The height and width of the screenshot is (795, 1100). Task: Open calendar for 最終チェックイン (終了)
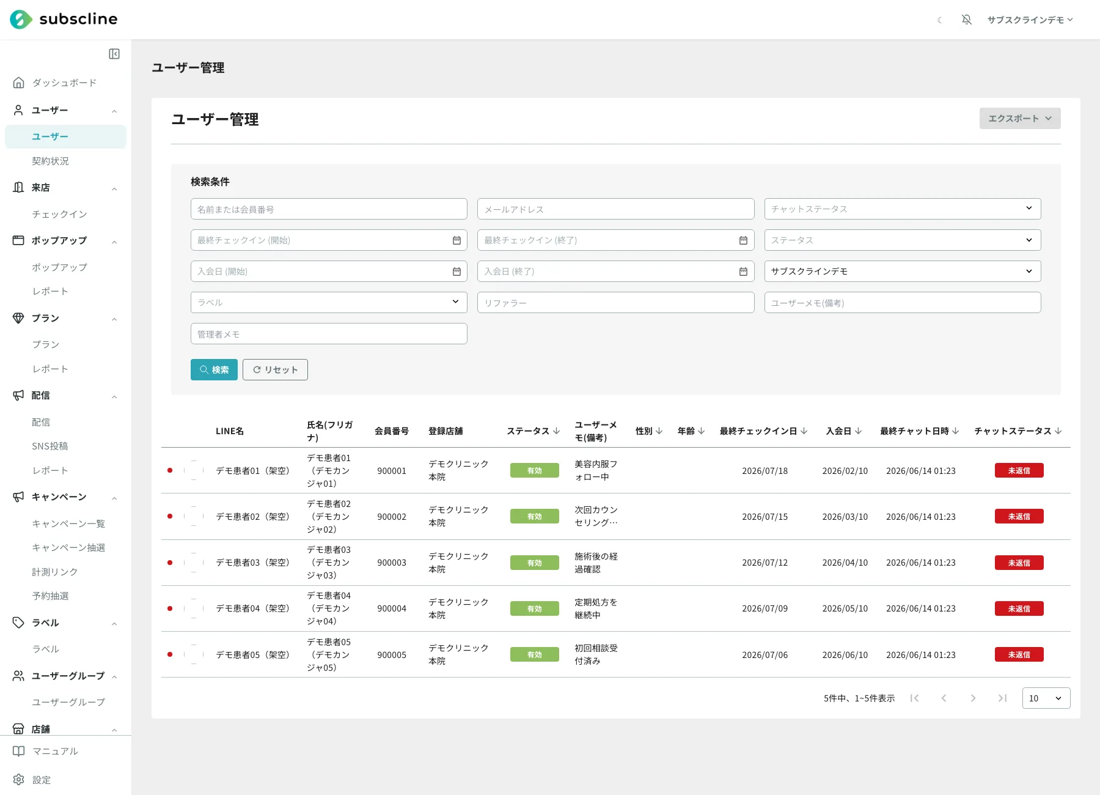coord(743,240)
